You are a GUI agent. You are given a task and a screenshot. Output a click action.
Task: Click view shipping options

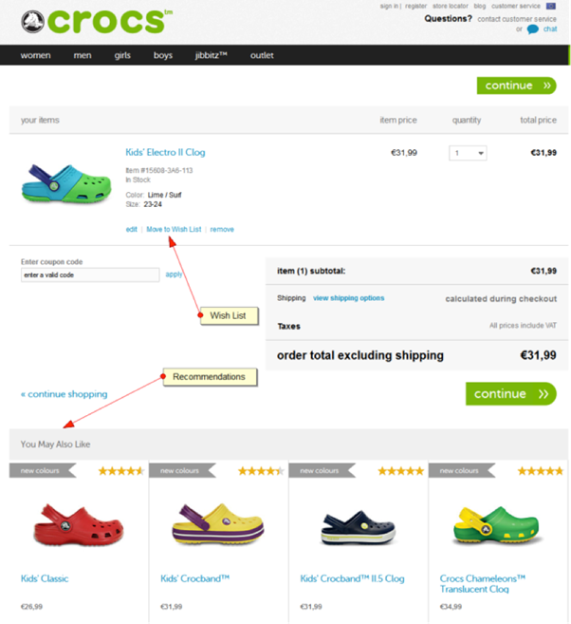pyautogui.click(x=348, y=298)
